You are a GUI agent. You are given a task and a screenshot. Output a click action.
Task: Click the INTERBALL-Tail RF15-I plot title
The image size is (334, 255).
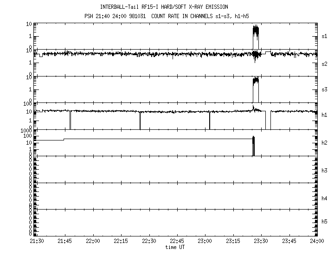point(164,7)
